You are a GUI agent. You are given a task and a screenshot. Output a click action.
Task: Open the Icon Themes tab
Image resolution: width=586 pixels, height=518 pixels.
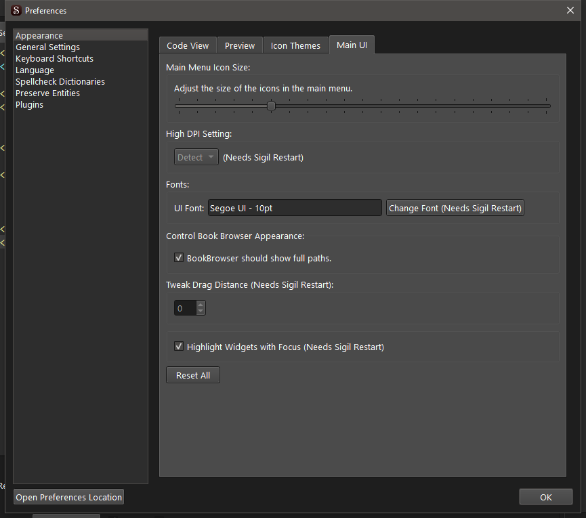pyautogui.click(x=295, y=45)
